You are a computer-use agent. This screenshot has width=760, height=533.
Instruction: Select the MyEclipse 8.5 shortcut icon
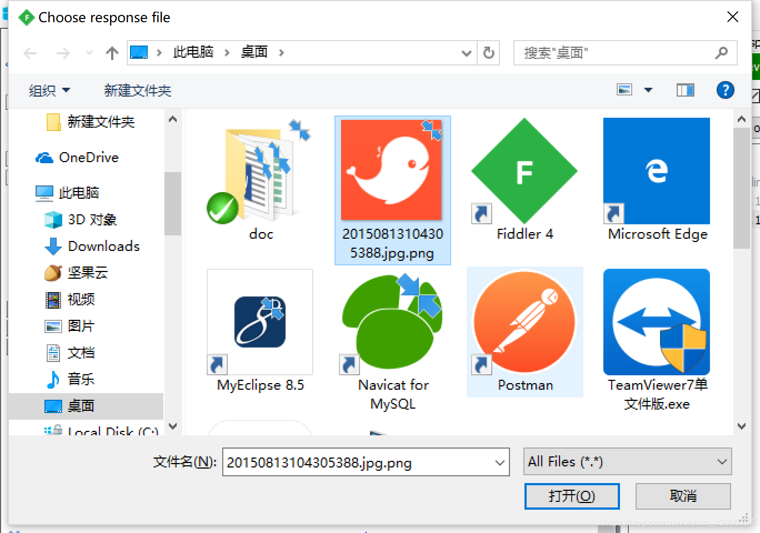[x=260, y=322]
